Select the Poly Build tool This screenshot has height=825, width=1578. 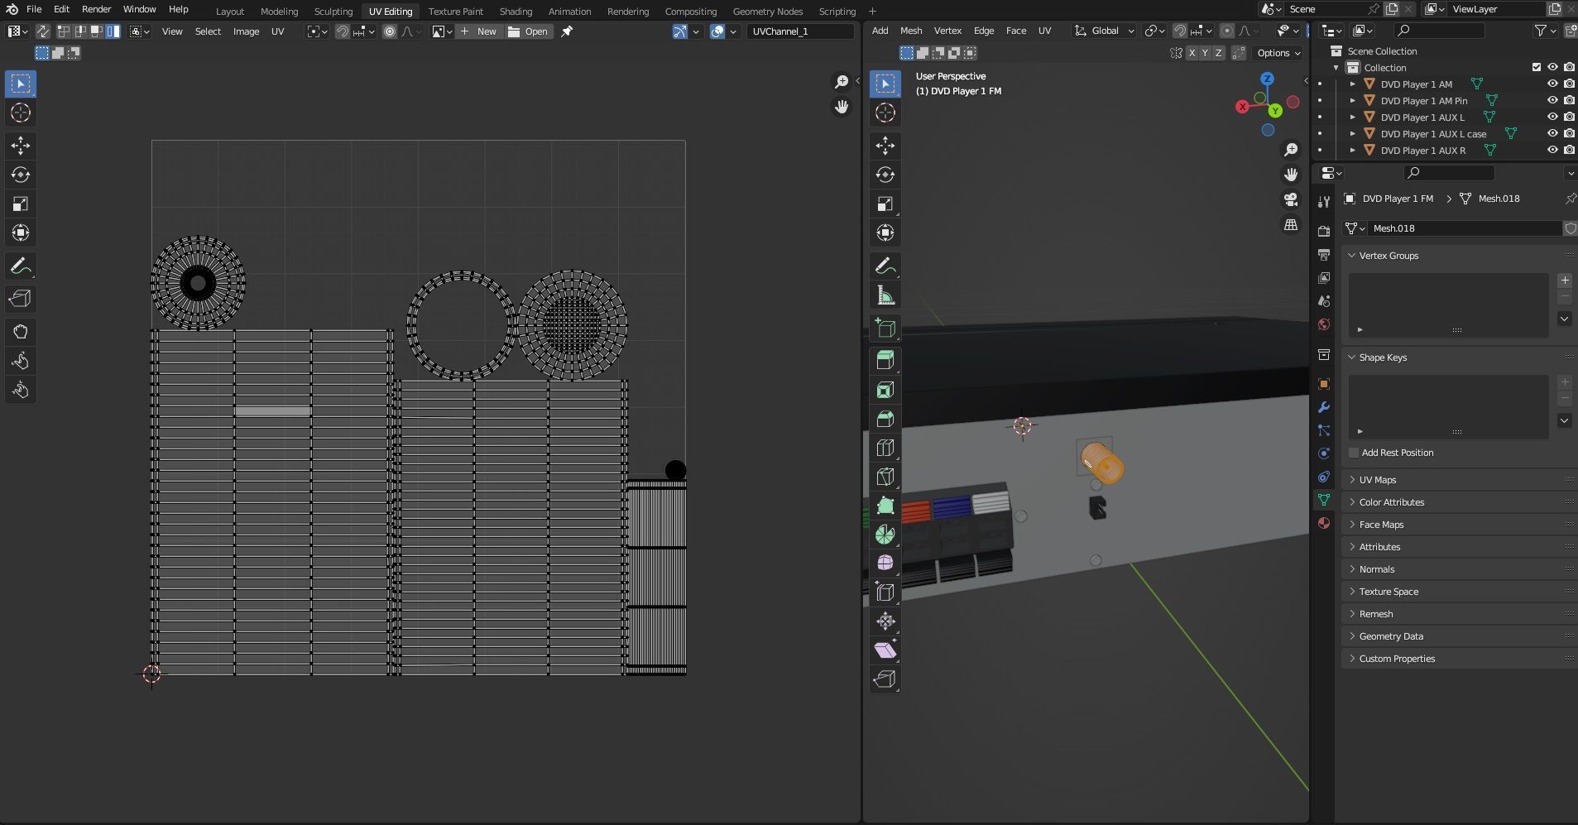(x=885, y=506)
